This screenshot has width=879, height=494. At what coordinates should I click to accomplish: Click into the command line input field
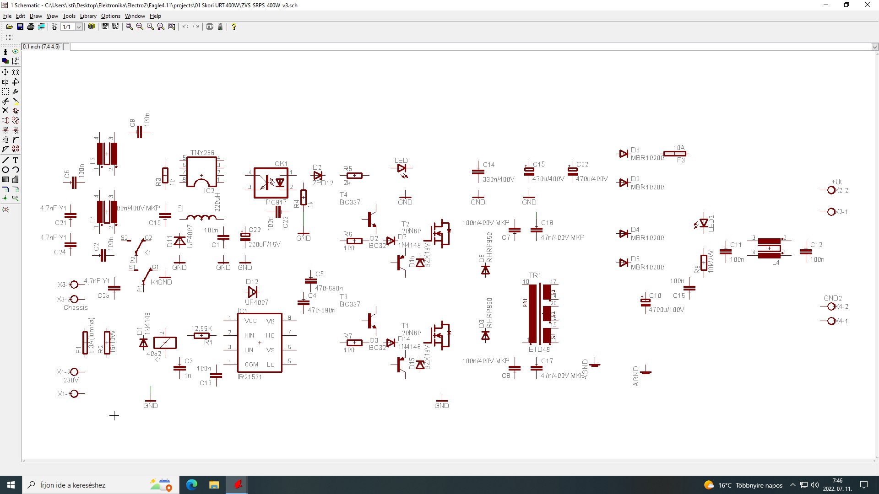click(471, 47)
